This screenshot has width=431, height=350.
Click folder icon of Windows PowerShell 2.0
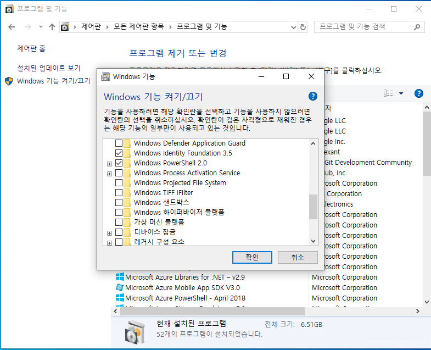pos(127,163)
